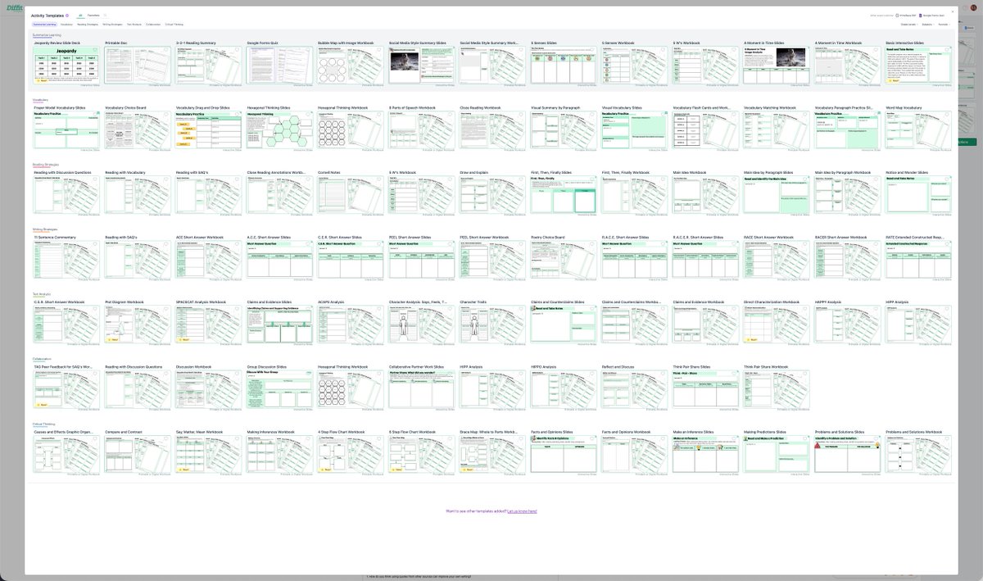The image size is (983, 581).
Task: Open the 5 Senses Slides thumbnail
Action: 564,65
